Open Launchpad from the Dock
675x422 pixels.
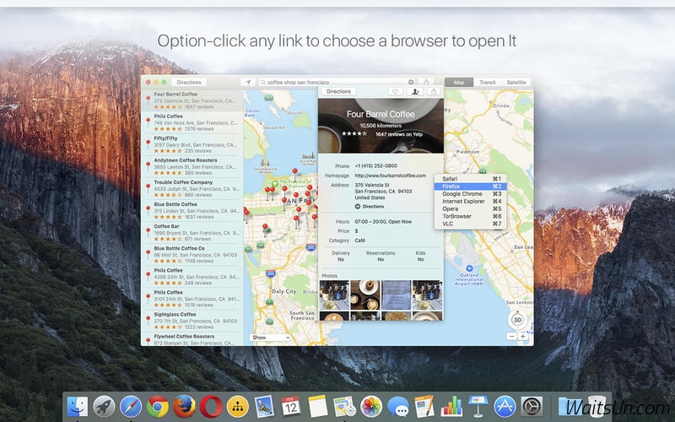(104, 407)
